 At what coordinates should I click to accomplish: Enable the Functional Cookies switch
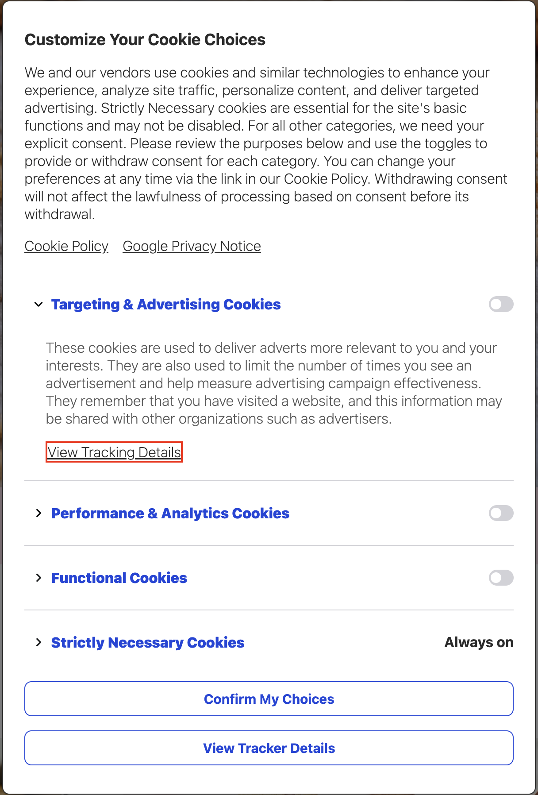(501, 578)
